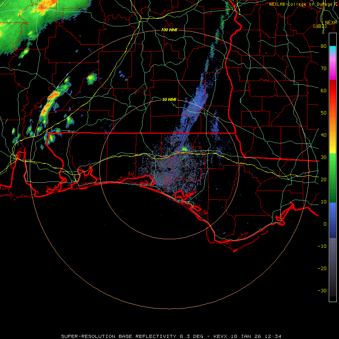Screen dimensions: 339x339
Task: Click the red band of the color legend
Action: pos(333,91)
